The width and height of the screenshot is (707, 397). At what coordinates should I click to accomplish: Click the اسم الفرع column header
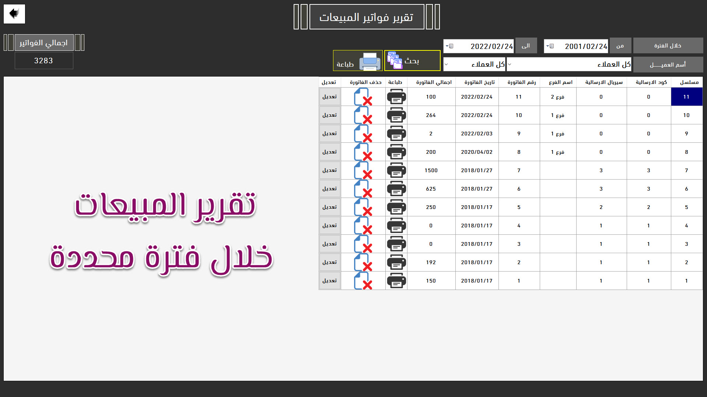coord(558,82)
